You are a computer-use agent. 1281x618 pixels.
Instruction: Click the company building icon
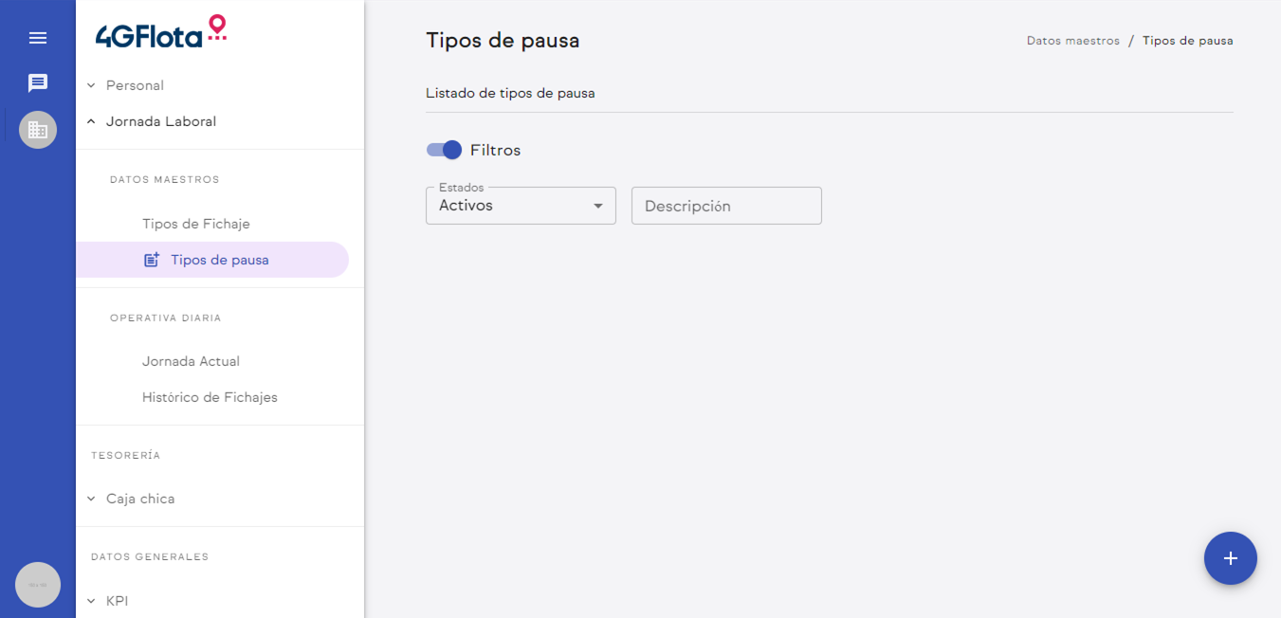click(x=38, y=130)
